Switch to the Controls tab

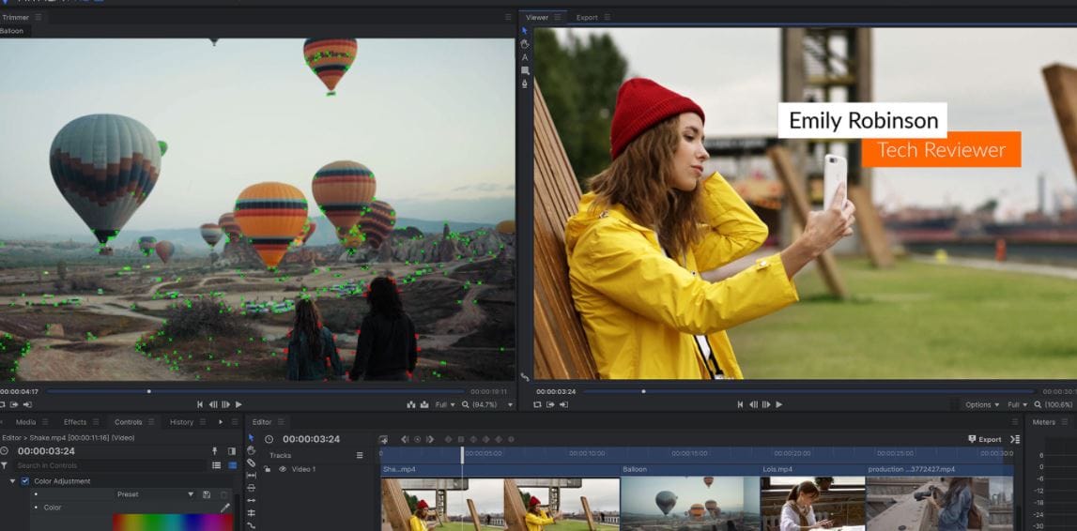(128, 422)
